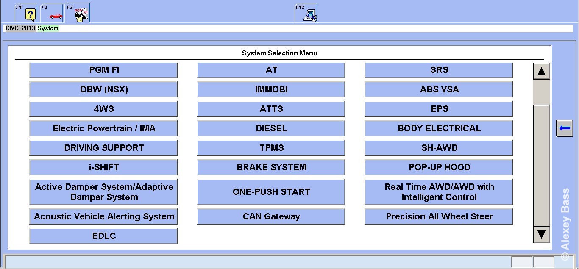Click the F2 red car vehicle icon
Image resolution: width=579 pixels, height=269 pixels.
[52, 13]
